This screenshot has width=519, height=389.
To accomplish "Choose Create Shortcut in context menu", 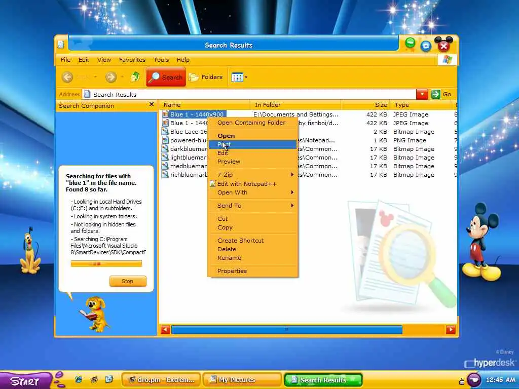I will click(x=253, y=241).
